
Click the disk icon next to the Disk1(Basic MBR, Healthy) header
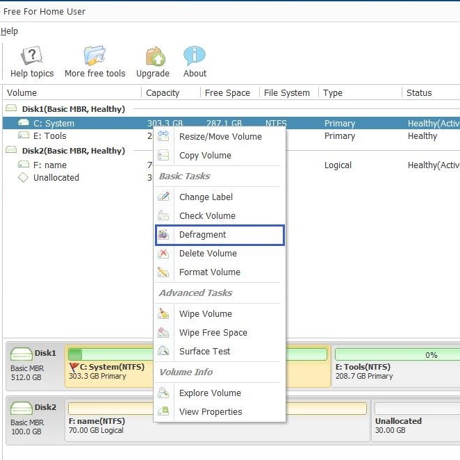click(11, 108)
